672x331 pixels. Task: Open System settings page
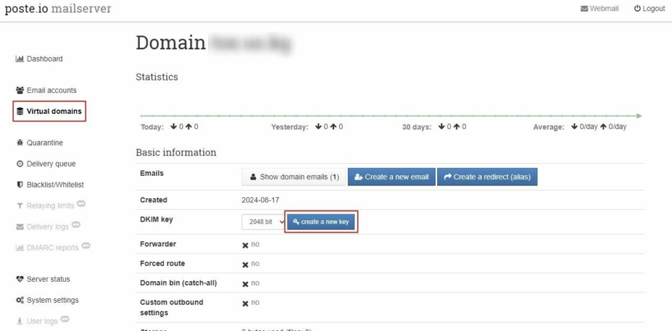tap(47, 301)
